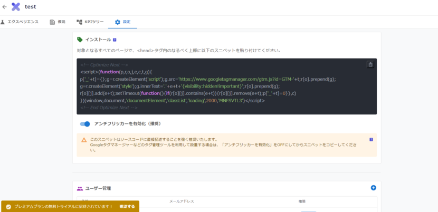Image resolution: width=438 pixels, height=212 pixels.
Task: Add a user with the blue plus icon
Action: tap(373, 188)
